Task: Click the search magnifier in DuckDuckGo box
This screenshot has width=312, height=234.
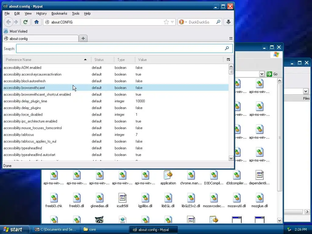Action: [218, 22]
